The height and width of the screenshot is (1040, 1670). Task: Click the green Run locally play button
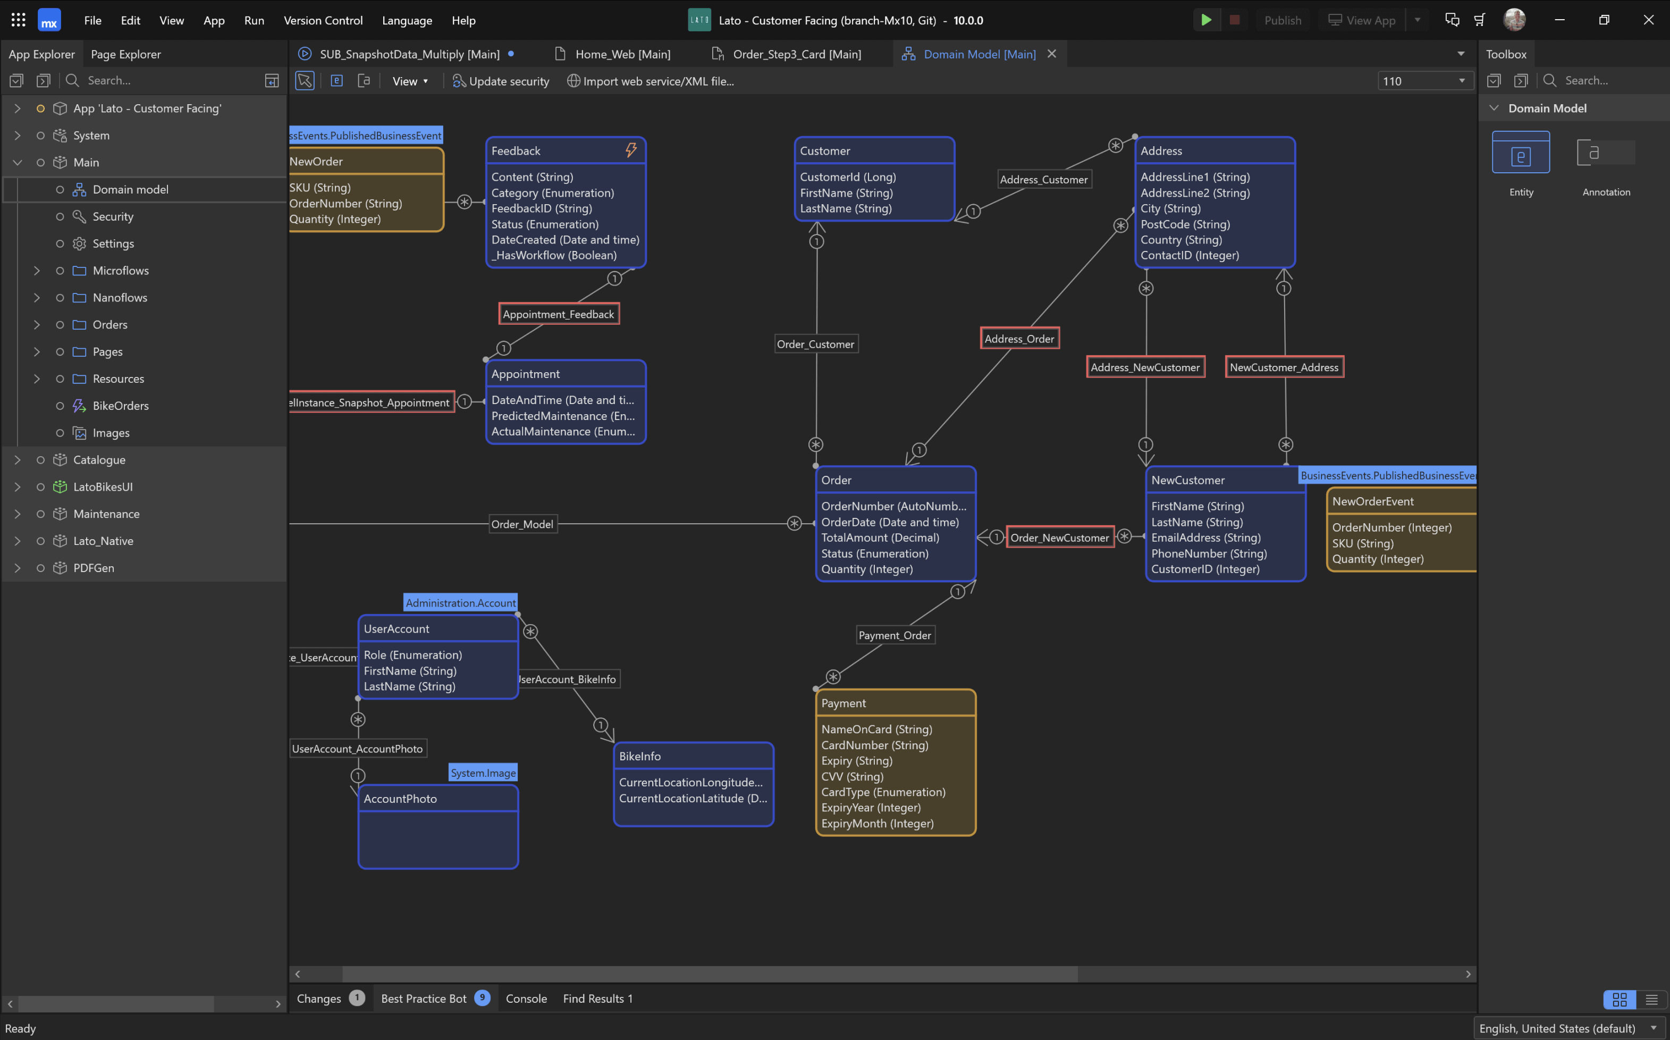pyautogui.click(x=1205, y=20)
